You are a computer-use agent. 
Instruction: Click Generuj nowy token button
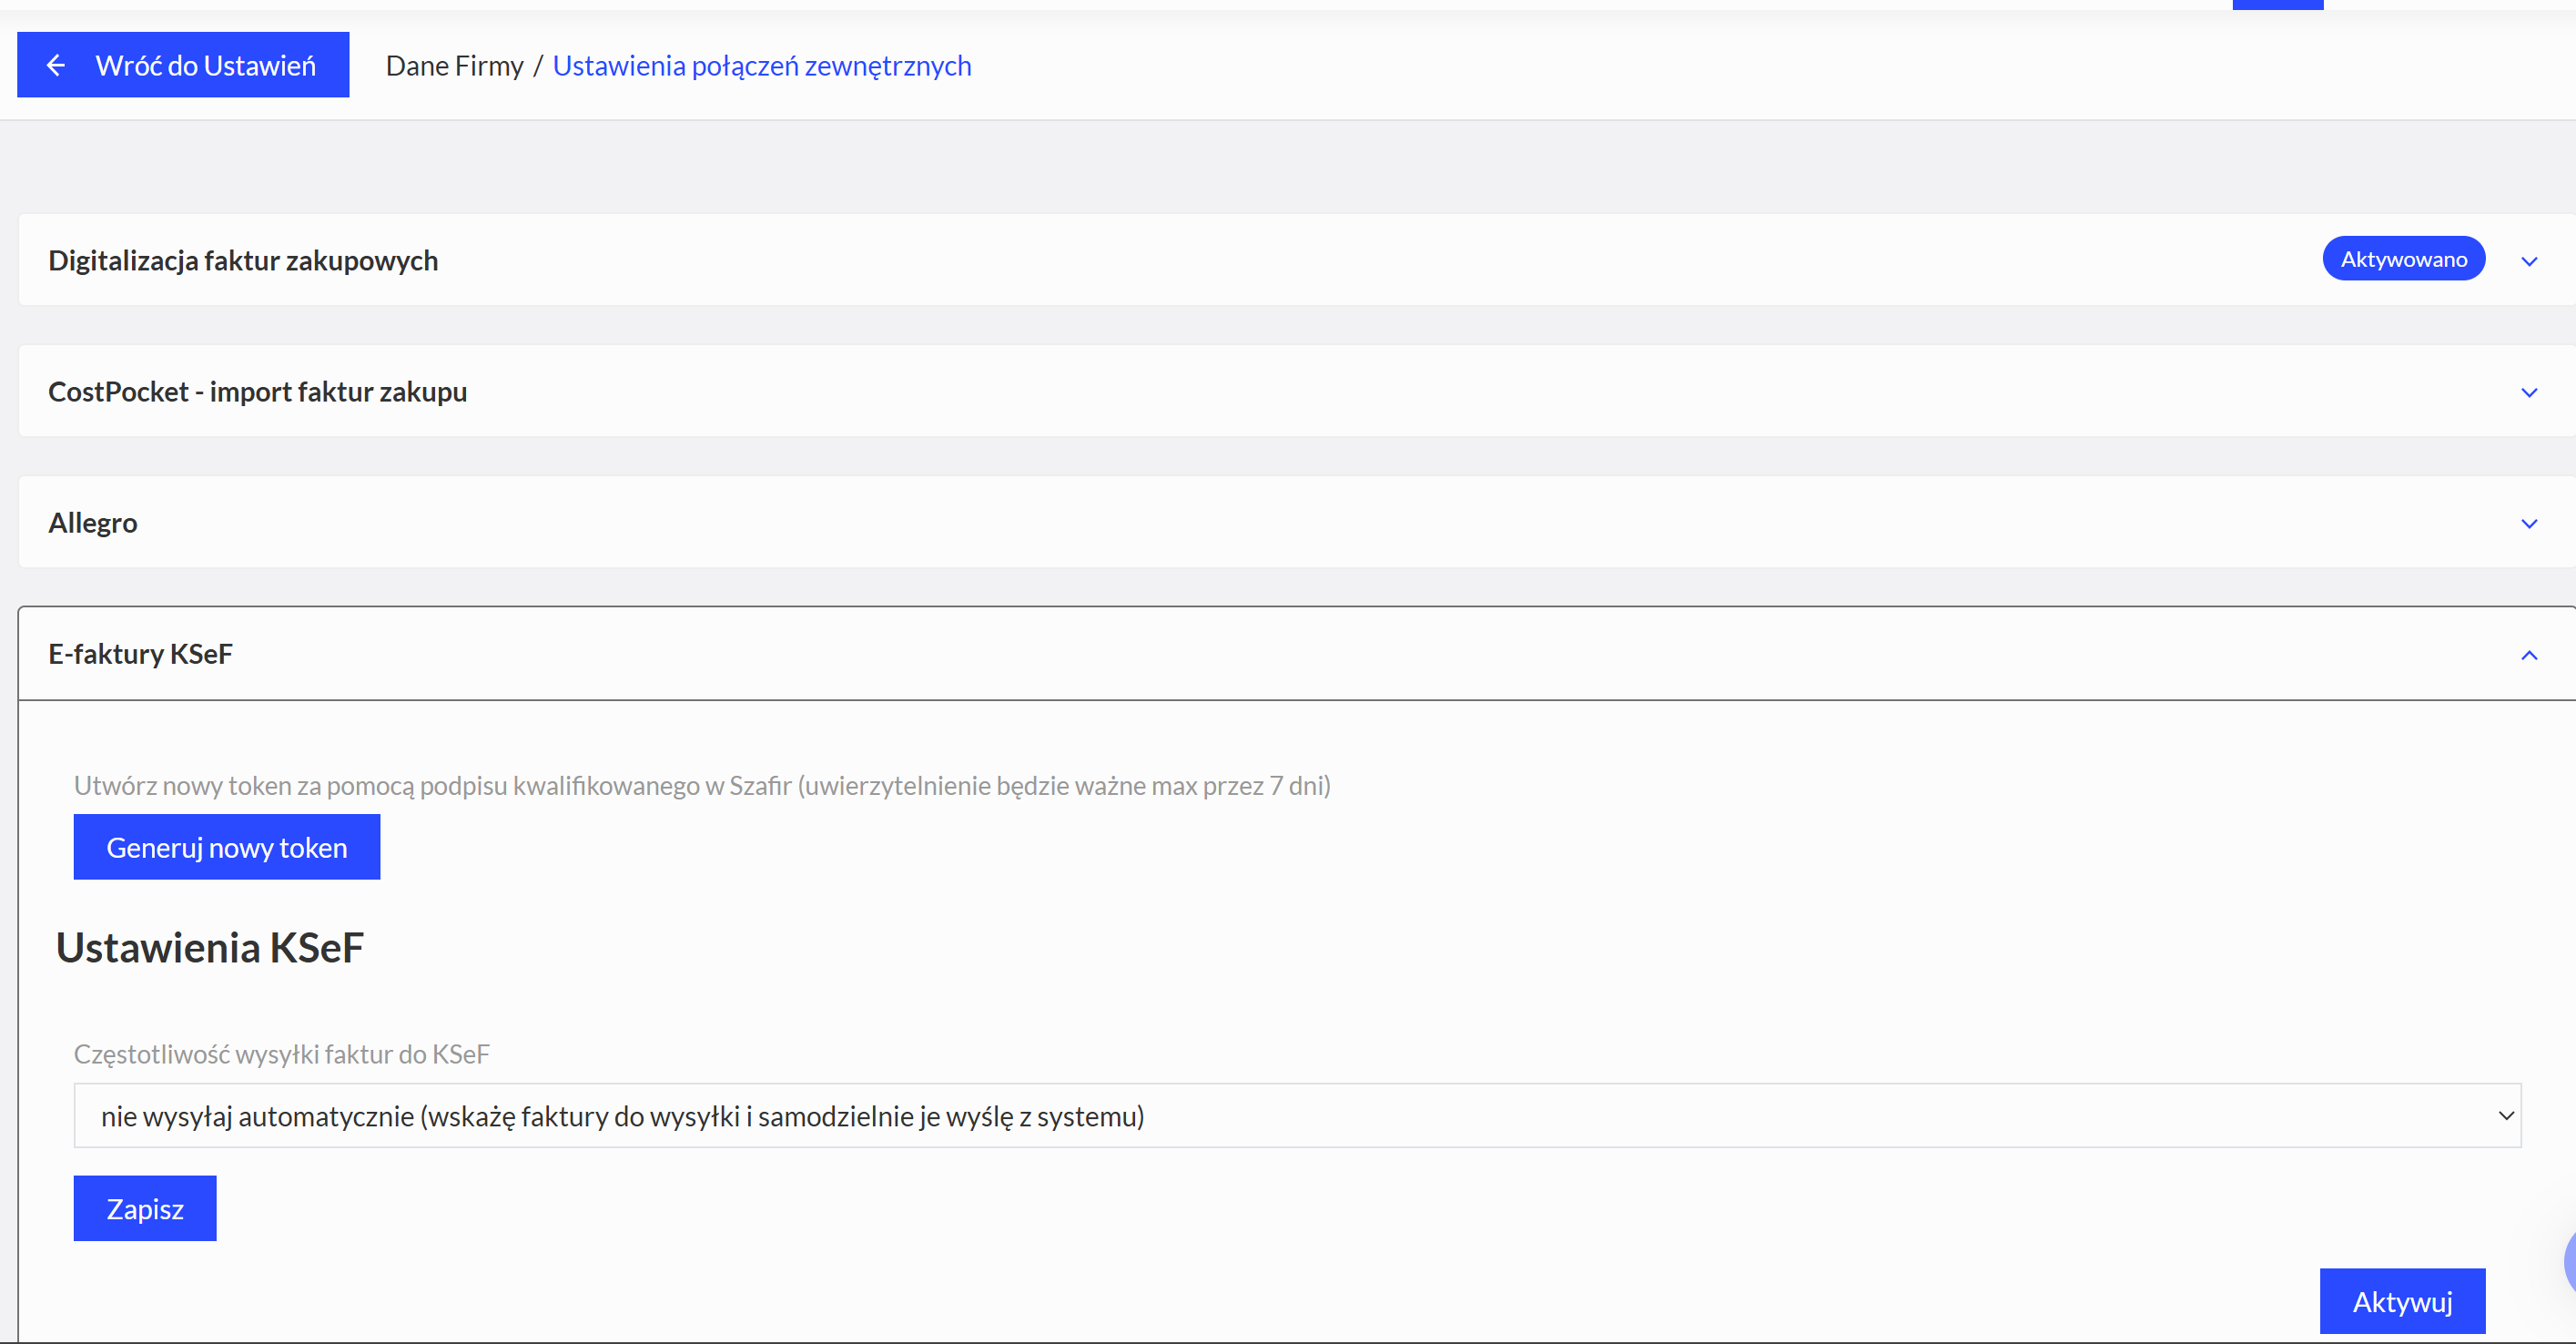[227, 847]
